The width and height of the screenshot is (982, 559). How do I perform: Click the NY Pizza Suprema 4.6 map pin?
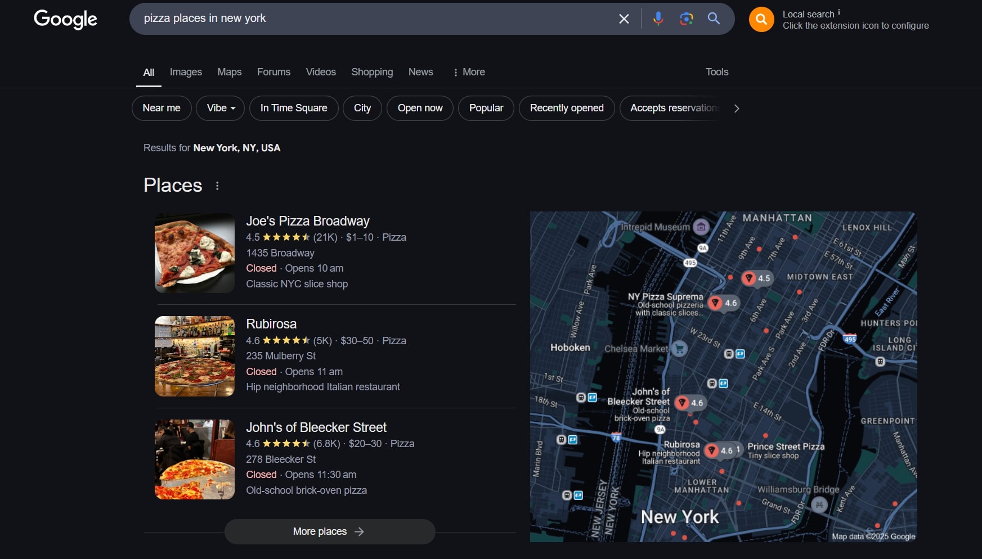click(724, 303)
